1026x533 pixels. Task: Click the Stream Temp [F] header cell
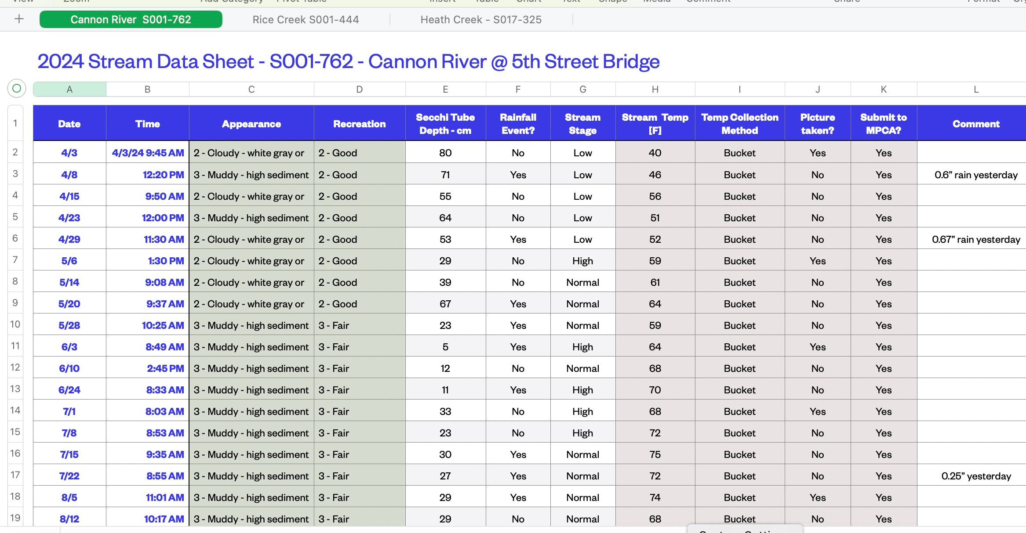[655, 123]
